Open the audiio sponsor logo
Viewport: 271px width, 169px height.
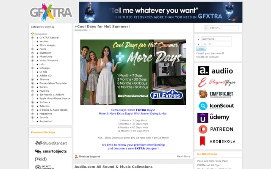pos(216,71)
